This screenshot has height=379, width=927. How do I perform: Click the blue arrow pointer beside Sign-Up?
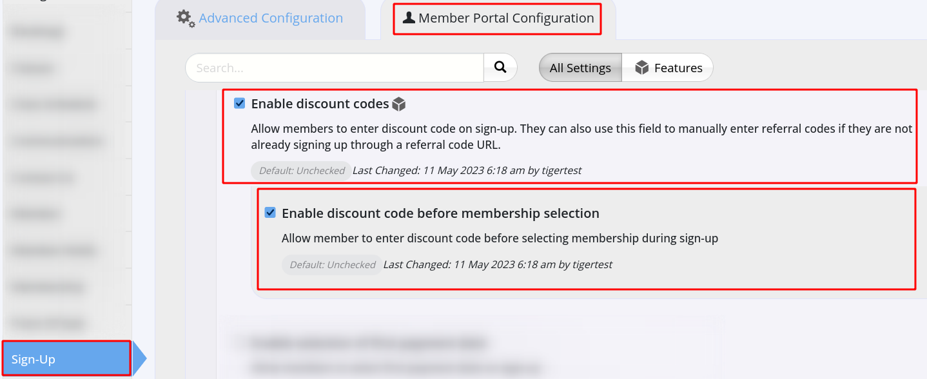[139, 358]
